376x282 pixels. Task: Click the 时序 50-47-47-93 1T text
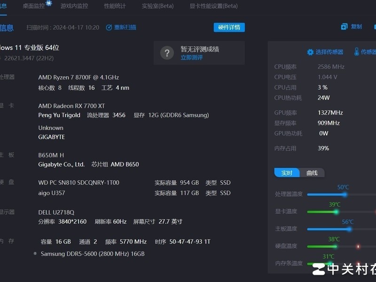[182, 242]
